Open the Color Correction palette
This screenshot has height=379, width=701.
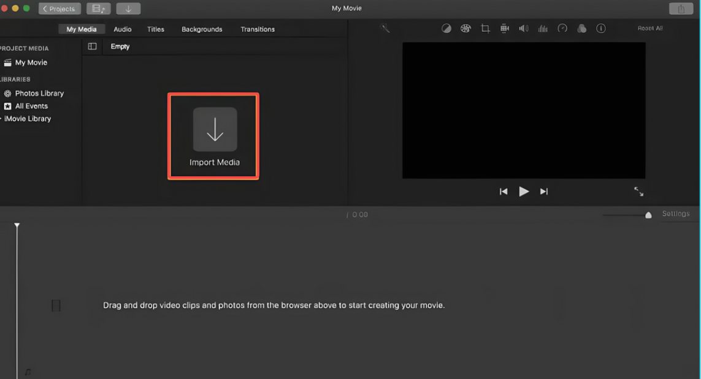click(466, 28)
